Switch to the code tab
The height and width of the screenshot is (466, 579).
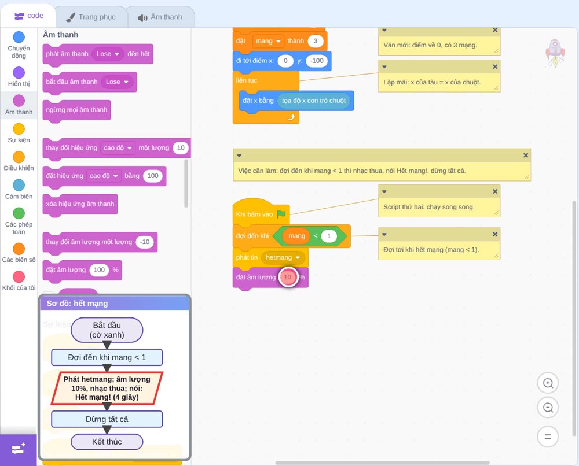coord(28,16)
